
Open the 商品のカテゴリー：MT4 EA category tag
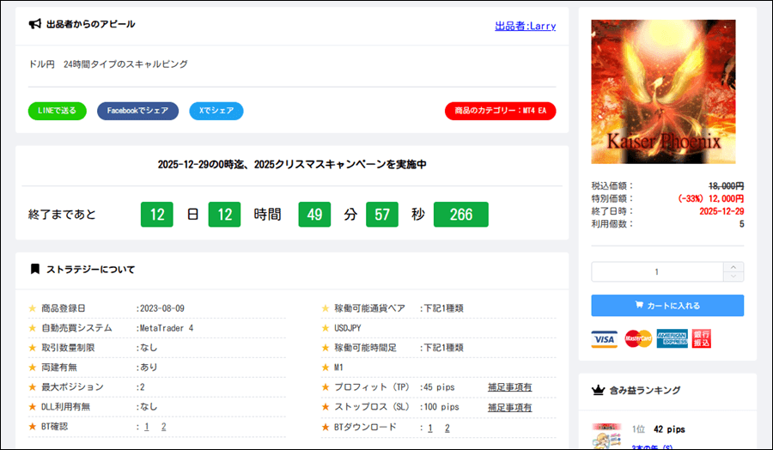500,111
